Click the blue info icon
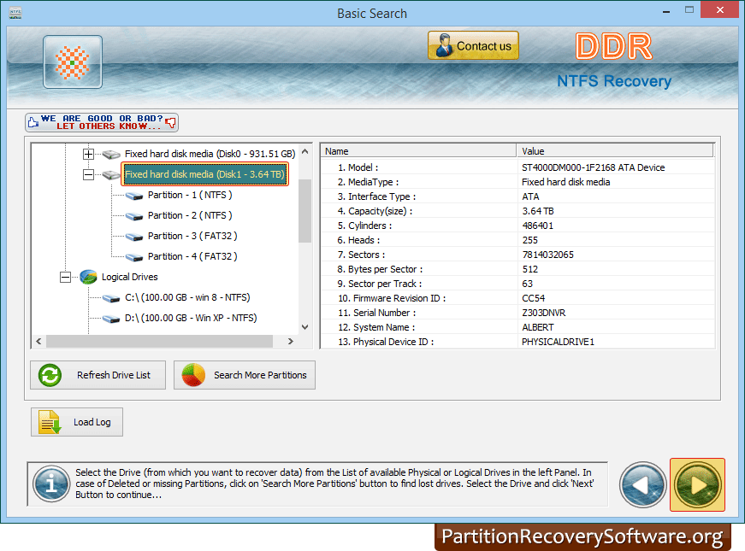The image size is (745, 551). coord(51,484)
